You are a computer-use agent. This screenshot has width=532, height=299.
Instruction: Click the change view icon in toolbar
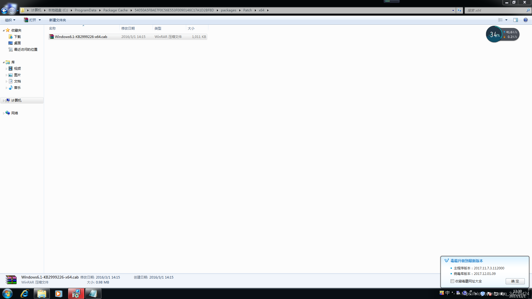pyautogui.click(x=501, y=20)
